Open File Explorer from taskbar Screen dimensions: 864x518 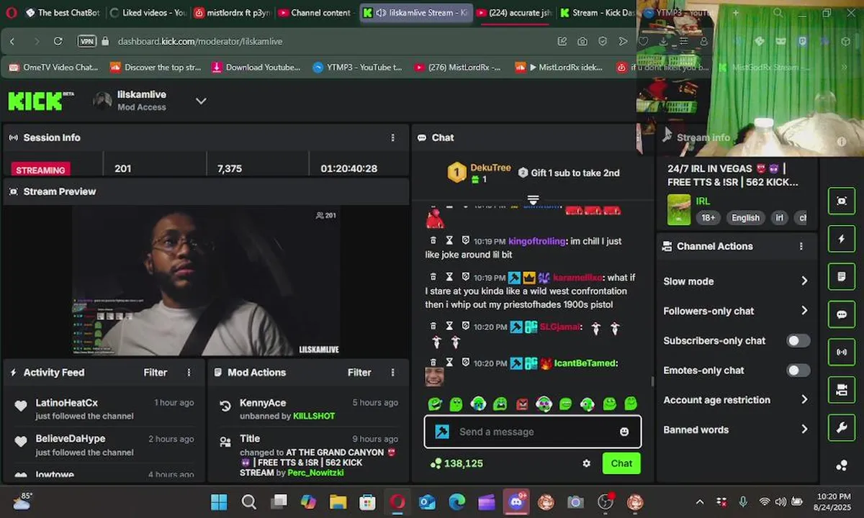pyautogui.click(x=338, y=501)
